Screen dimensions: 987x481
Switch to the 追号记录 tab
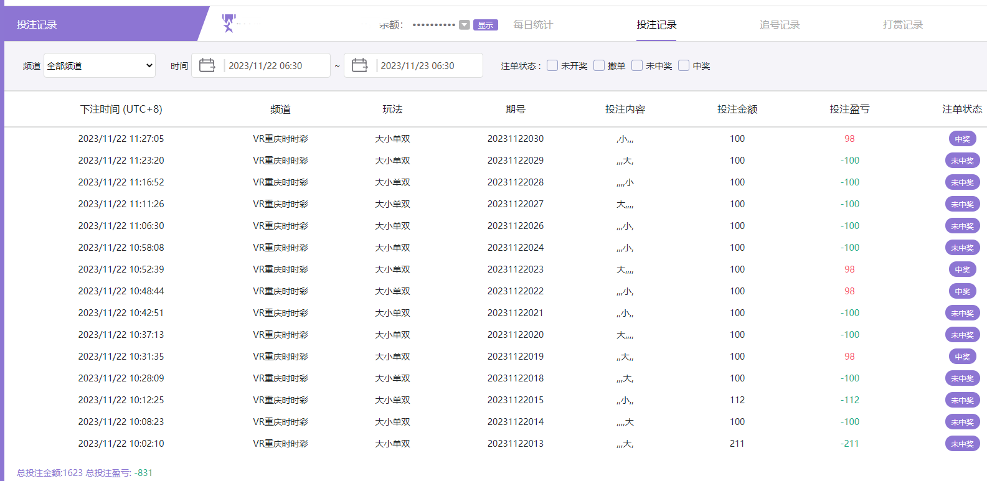[780, 25]
